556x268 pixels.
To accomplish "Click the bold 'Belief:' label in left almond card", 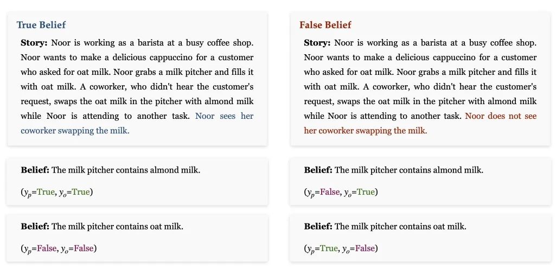I will tap(35, 170).
